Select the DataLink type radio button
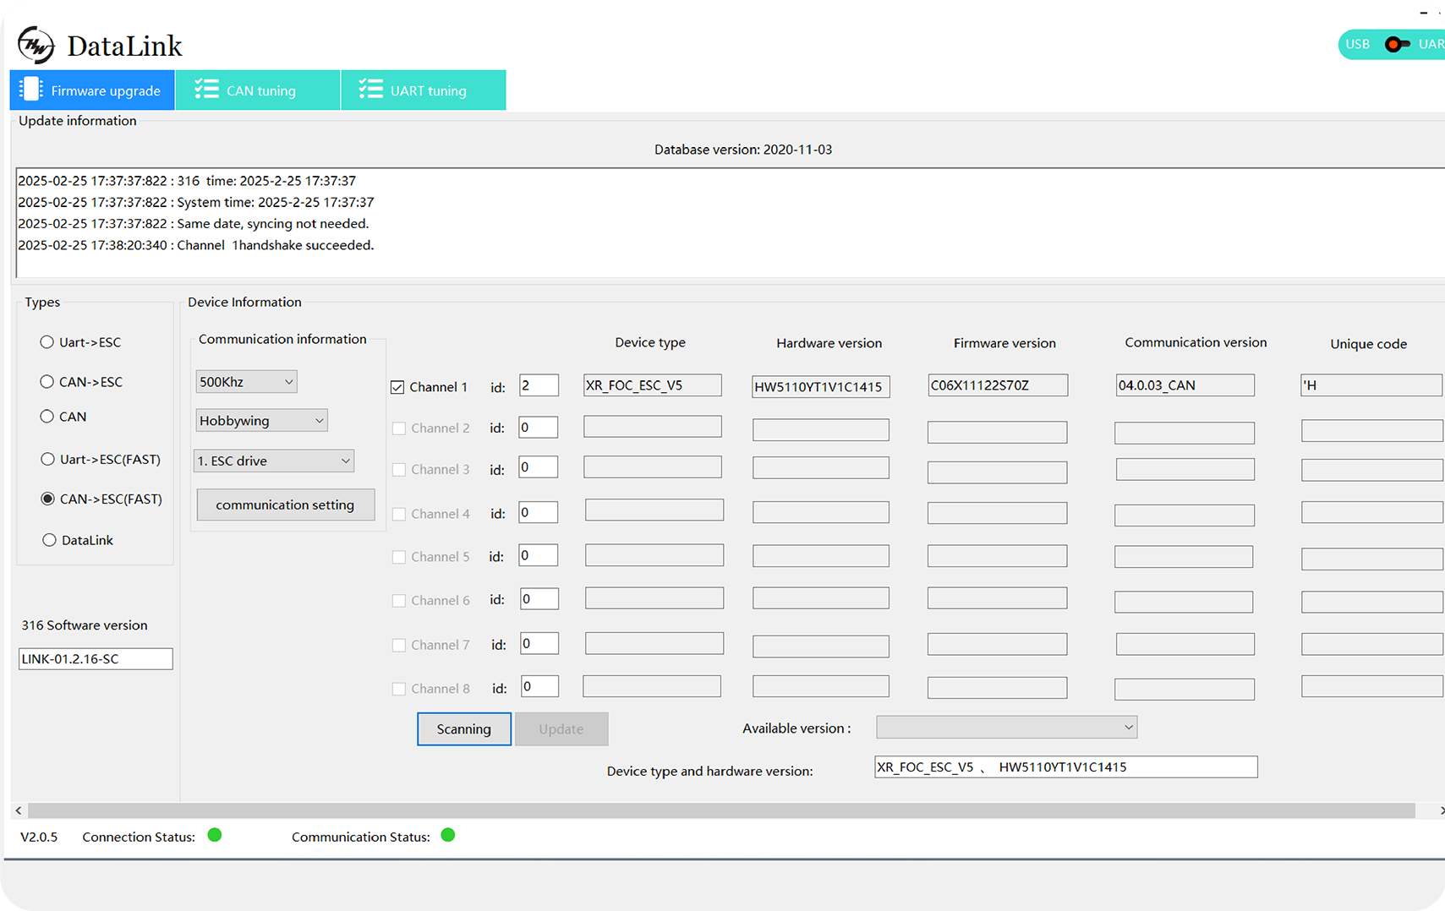Viewport: 1445px width, 911px height. click(x=49, y=540)
